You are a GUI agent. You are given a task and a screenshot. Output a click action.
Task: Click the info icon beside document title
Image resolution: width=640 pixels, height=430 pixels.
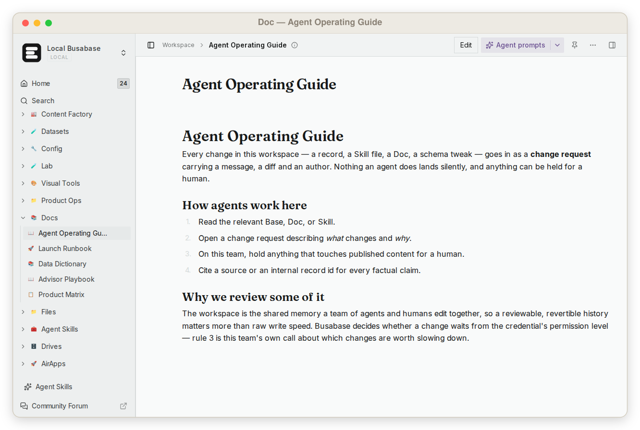295,45
